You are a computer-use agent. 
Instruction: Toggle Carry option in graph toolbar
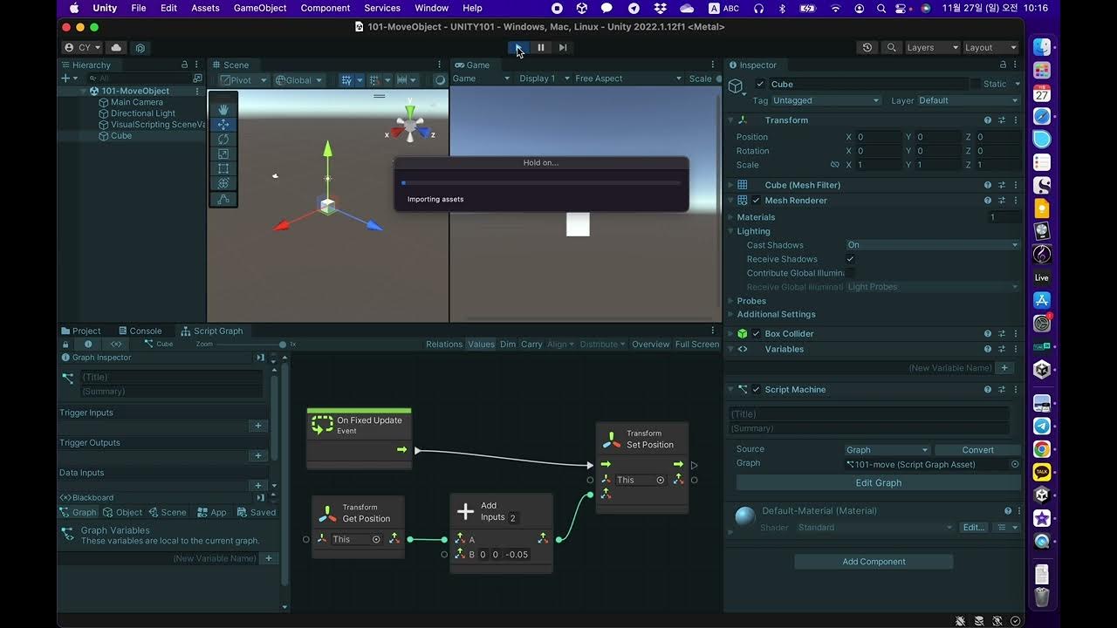[531, 344]
